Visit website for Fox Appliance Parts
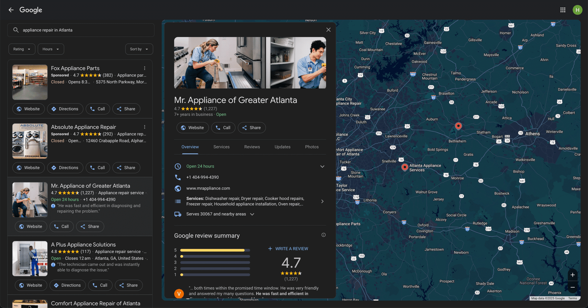588x308 pixels. point(28,109)
